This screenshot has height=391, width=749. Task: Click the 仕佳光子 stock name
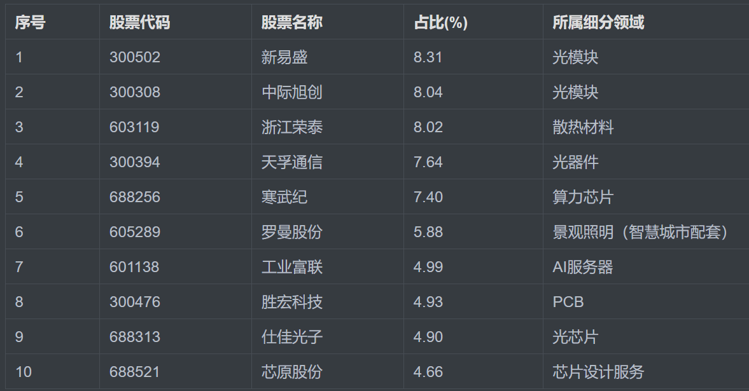click(292, 337)
